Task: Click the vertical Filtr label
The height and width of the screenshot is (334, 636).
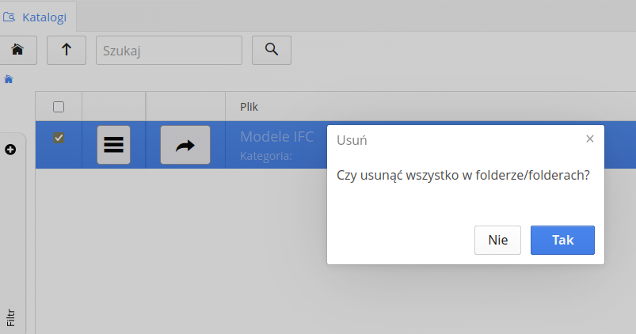Action: [x=10, y=317]
